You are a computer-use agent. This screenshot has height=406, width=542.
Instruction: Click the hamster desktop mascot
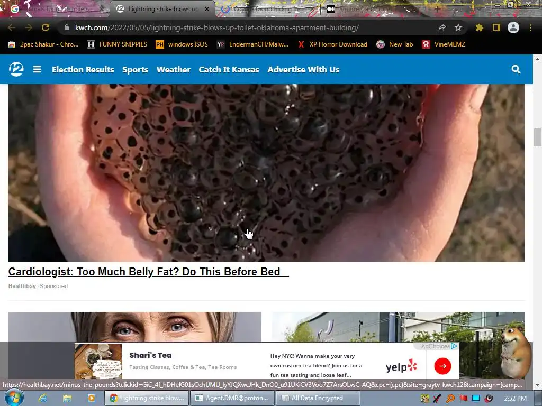coord(515,352)
